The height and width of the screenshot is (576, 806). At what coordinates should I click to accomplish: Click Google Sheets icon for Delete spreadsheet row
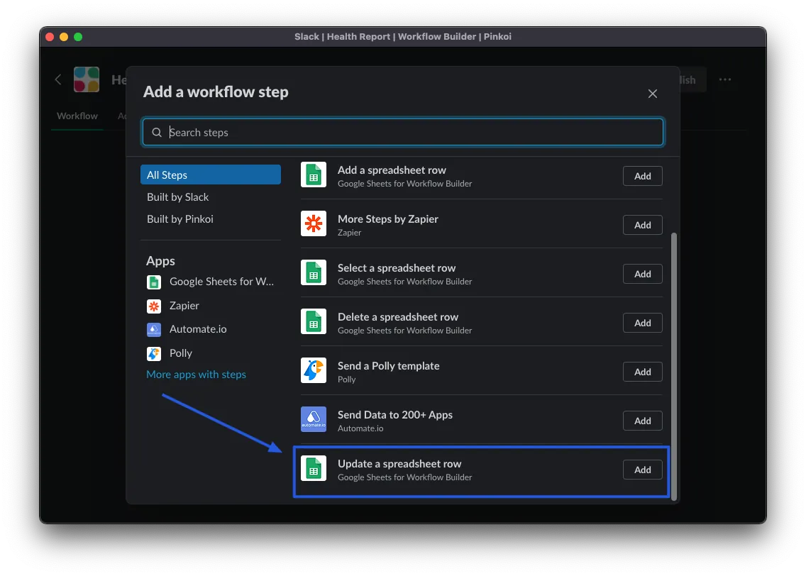[x=313, y=322]
